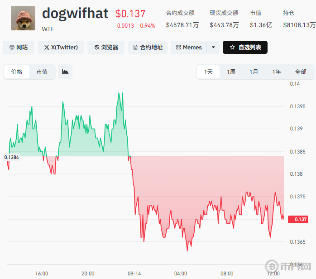
Task: Select the 1年 time range
Action: pyautogui.click(x=277, y=72)
